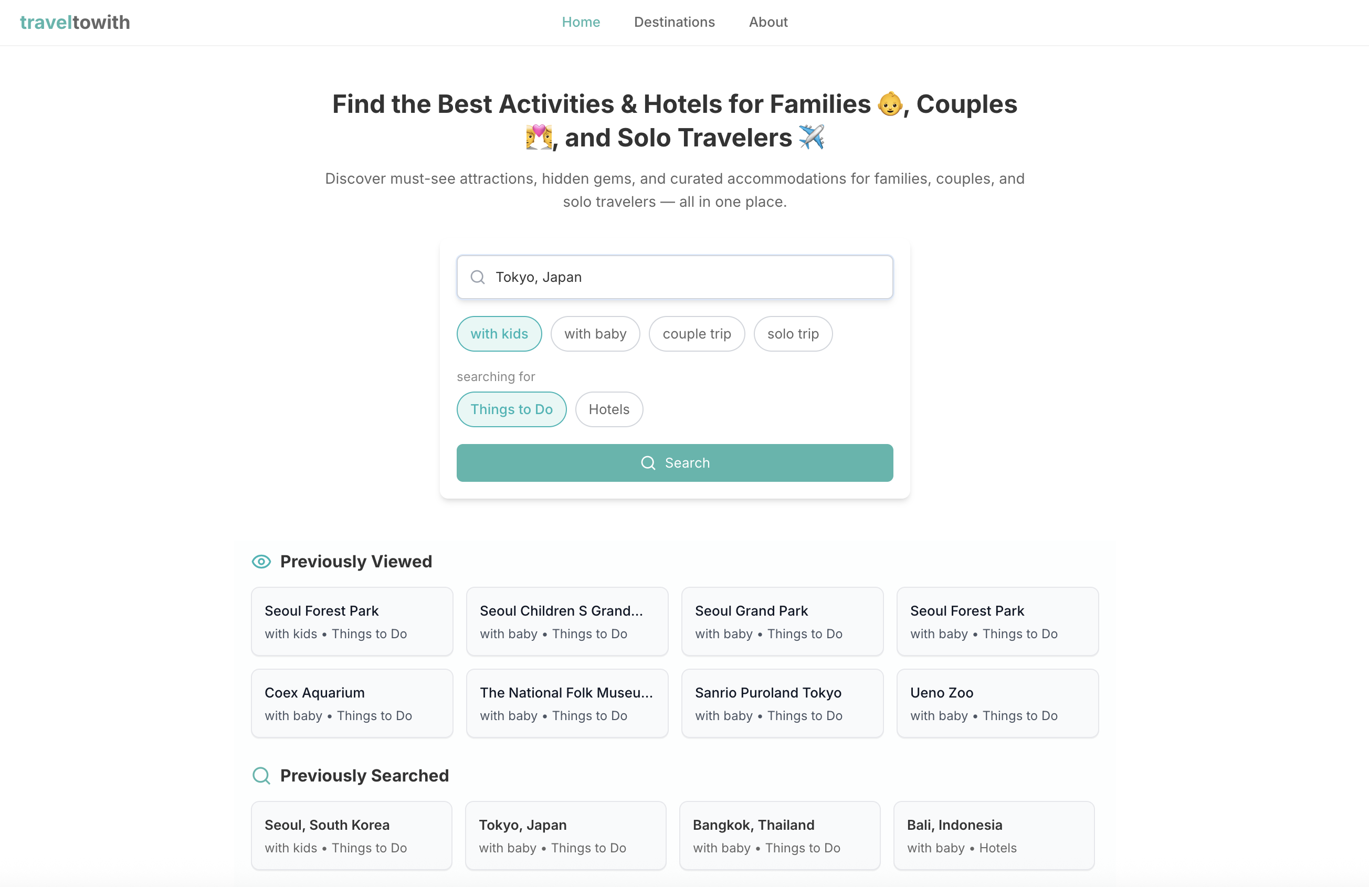1369x887 pixels.
Task: Open the Sanrio Puroland Tokyo card
Action: click(782, 703)
